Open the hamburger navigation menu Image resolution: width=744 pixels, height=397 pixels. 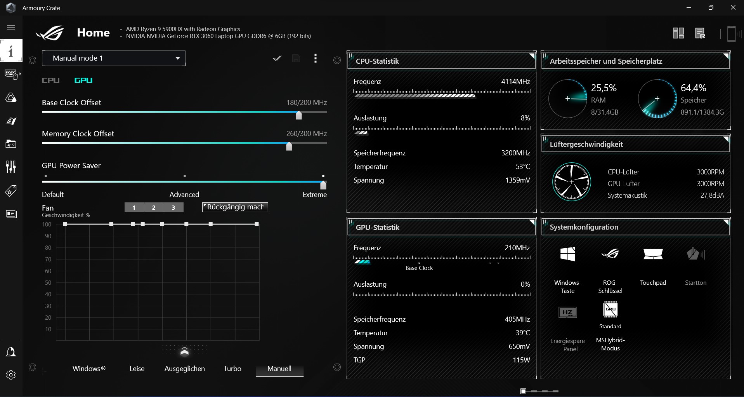pos(11,27)
